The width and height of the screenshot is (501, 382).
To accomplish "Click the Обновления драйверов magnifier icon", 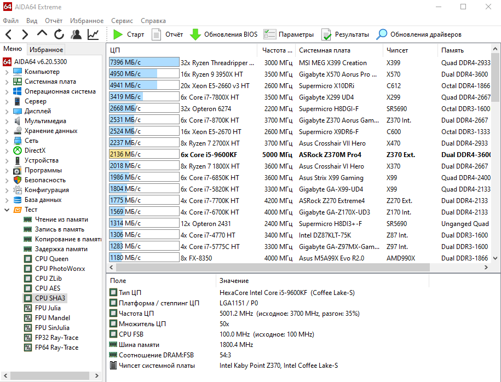I will tap(382, 34).
